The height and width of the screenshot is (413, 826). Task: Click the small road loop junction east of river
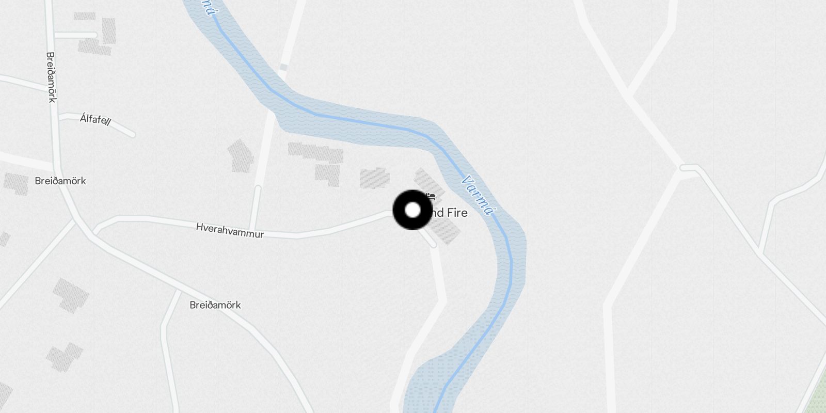point(689,168)
